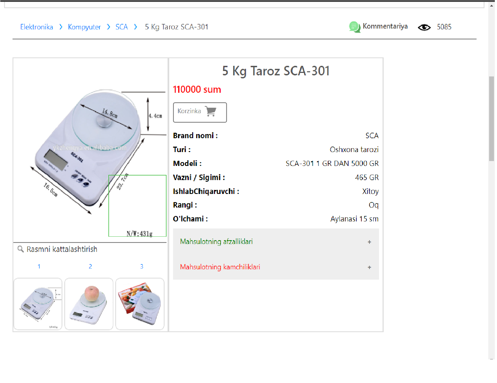
Task: Click the vertical page scrollbar
Action: click(x=491, y=119)
